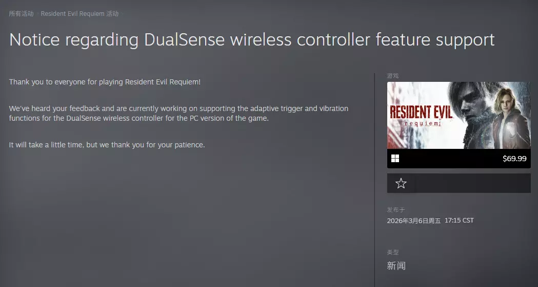Open the Resident Evil Requiem game capsule image
538x287 pixels.
(459, 115)
